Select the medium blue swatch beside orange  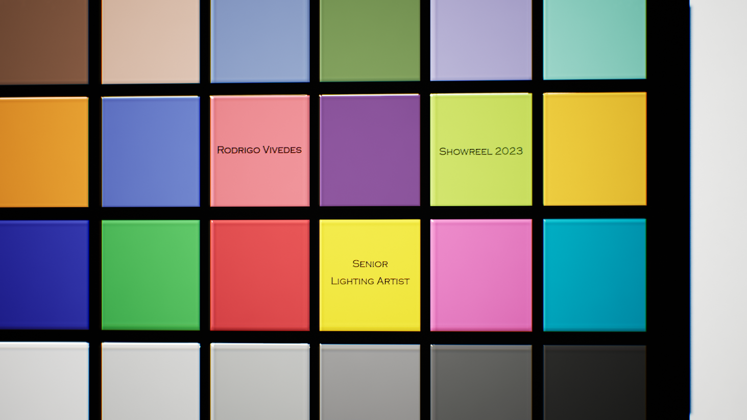click(x=151, y=152)
